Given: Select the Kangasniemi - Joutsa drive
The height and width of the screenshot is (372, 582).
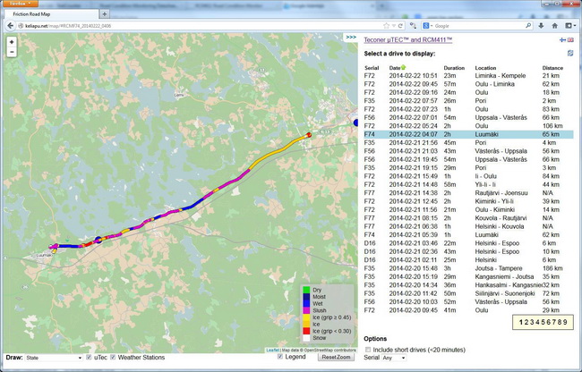Looking at the screenshot, I should [468, 277].
